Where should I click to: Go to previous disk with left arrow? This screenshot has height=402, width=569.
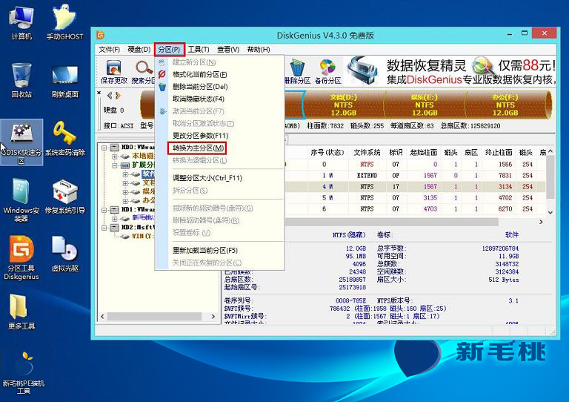click(110, 96)
